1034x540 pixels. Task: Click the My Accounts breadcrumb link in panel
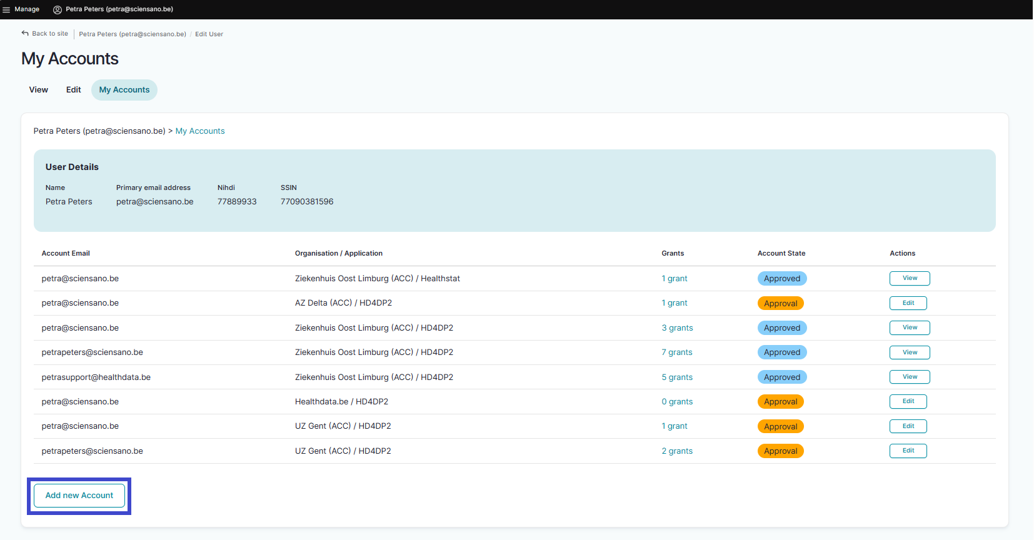[x=200, y=131]
